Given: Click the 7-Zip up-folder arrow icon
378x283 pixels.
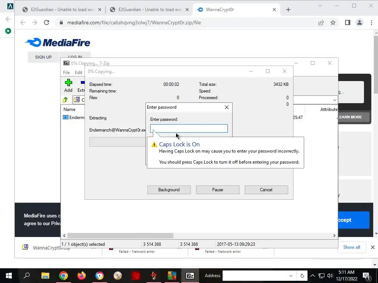Looking at the screenshot, I should click(65, 99).
